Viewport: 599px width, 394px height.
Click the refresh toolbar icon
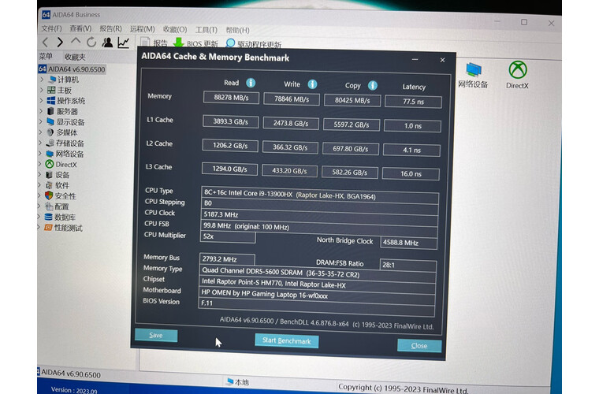[91, 43]
